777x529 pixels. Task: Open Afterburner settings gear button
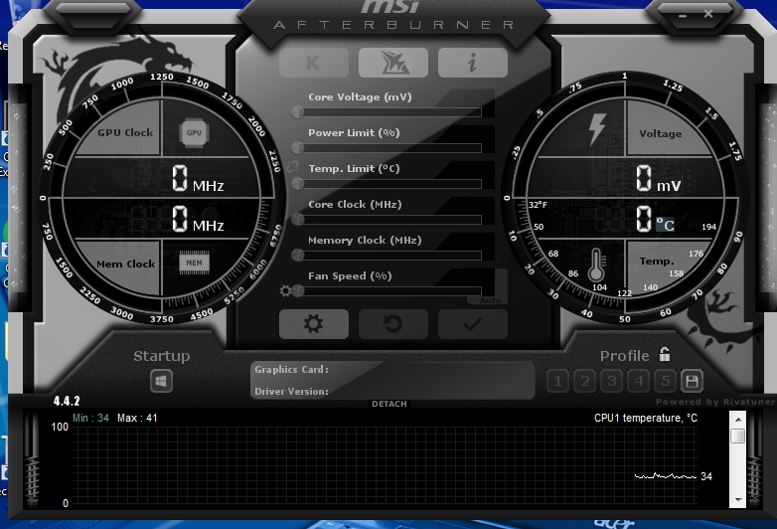[313, 324]
